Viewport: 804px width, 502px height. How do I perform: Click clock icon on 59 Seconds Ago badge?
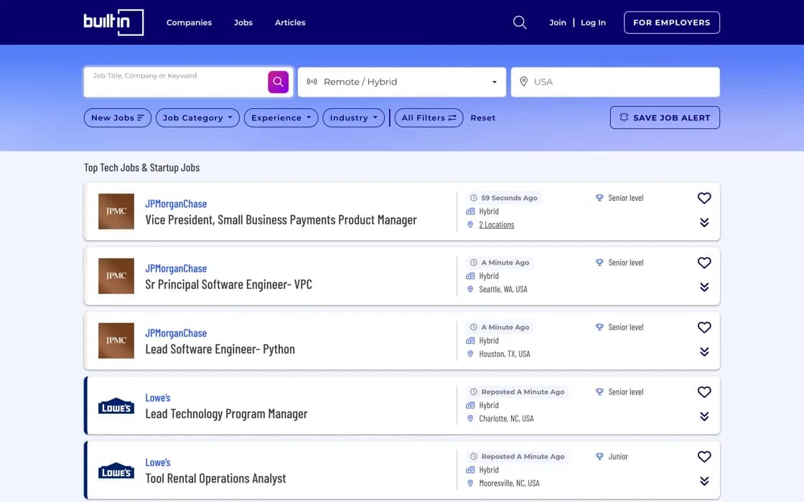pyautogui.click(x=474, y=198)
